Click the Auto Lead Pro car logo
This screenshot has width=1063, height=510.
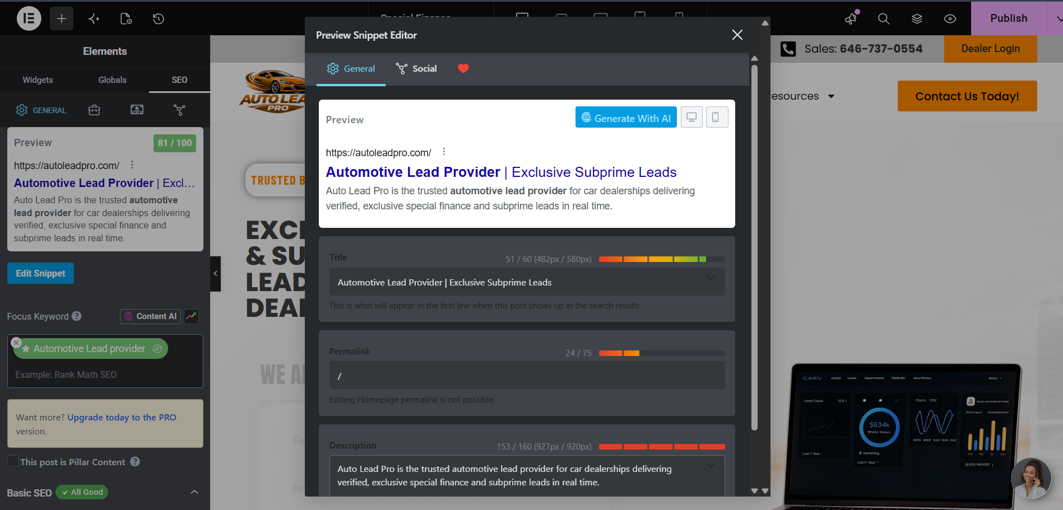click(272, 91)
